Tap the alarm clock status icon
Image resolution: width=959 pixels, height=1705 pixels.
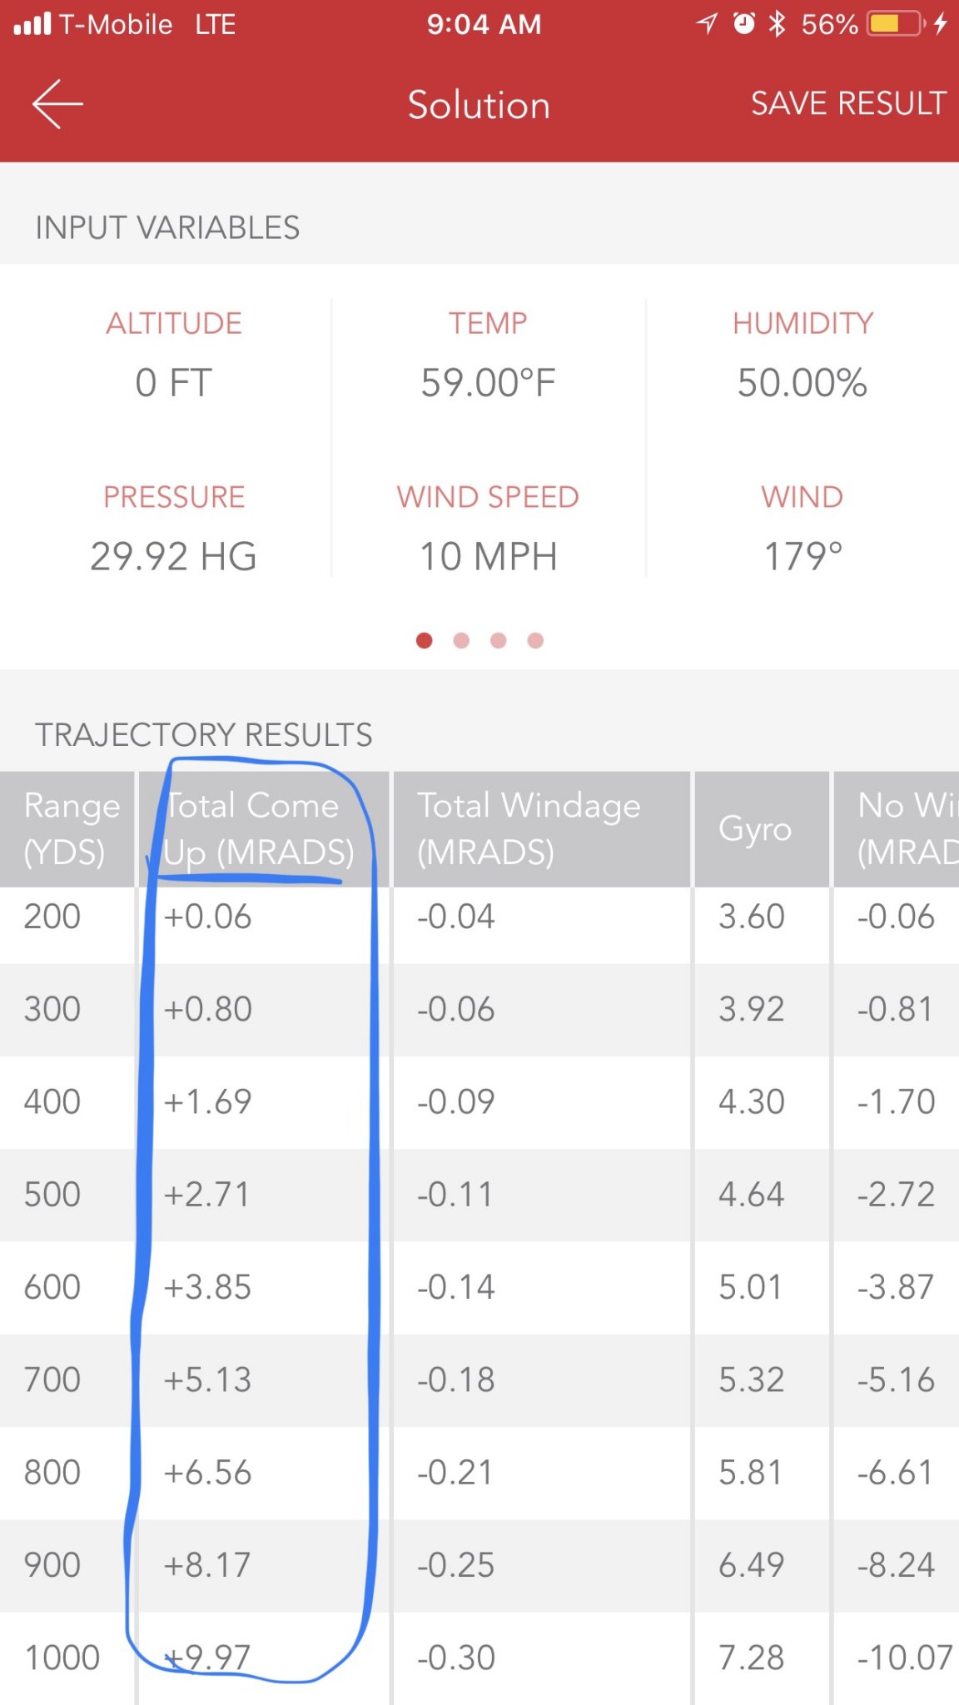[x=743, y=24]
